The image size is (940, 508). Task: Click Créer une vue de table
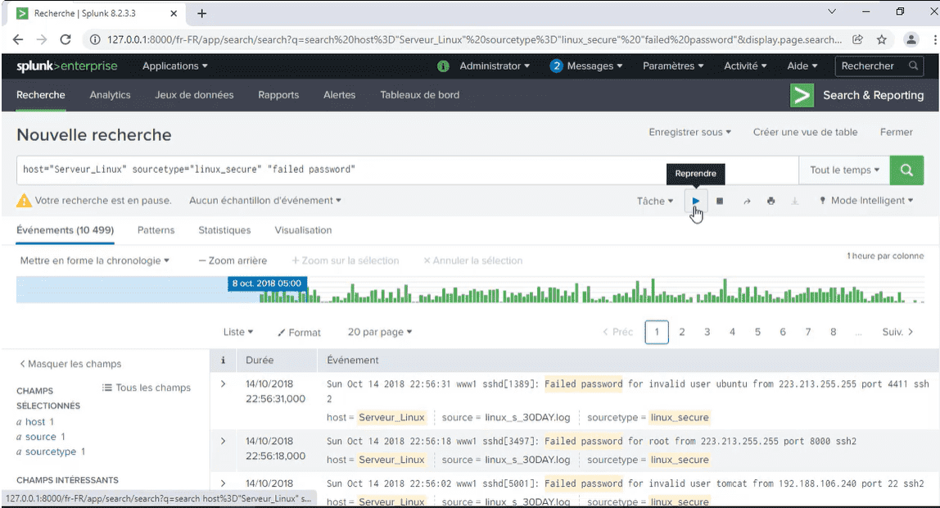tap(805, 132)
